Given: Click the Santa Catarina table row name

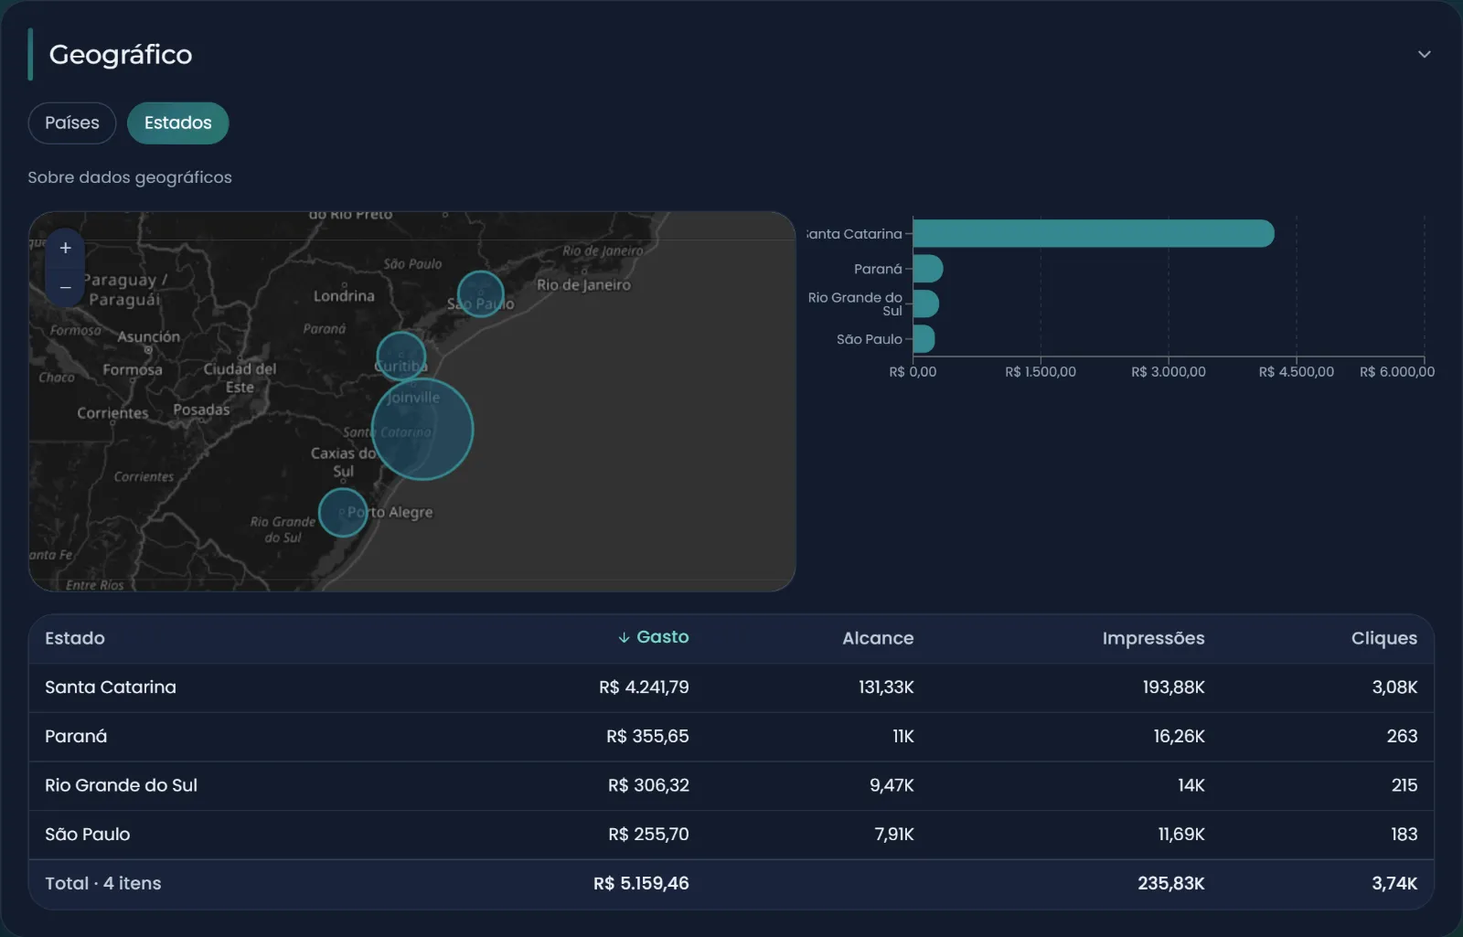Looking at the screenshot, I should point(111,687).
